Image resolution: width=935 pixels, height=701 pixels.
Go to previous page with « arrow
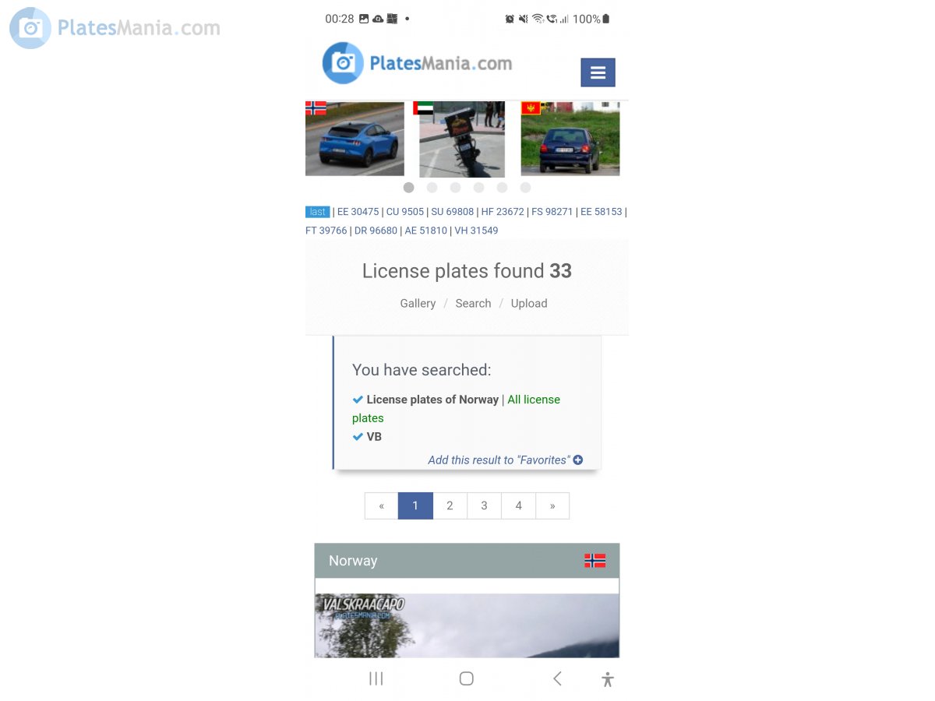[381, 505]
